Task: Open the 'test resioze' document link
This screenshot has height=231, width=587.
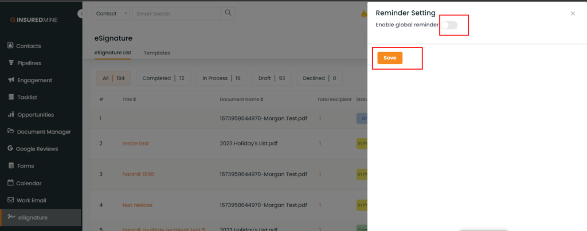Action: tap(138, 205)
